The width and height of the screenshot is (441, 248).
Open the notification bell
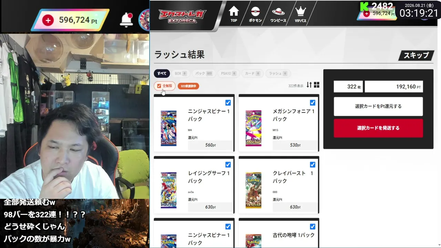126,20
